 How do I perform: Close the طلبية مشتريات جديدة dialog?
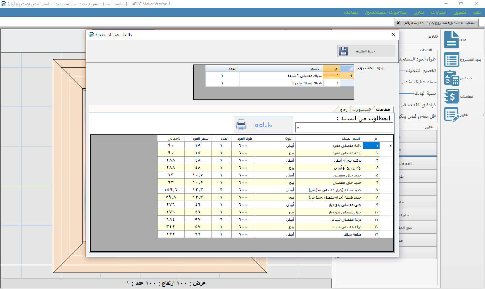(393, 35)
